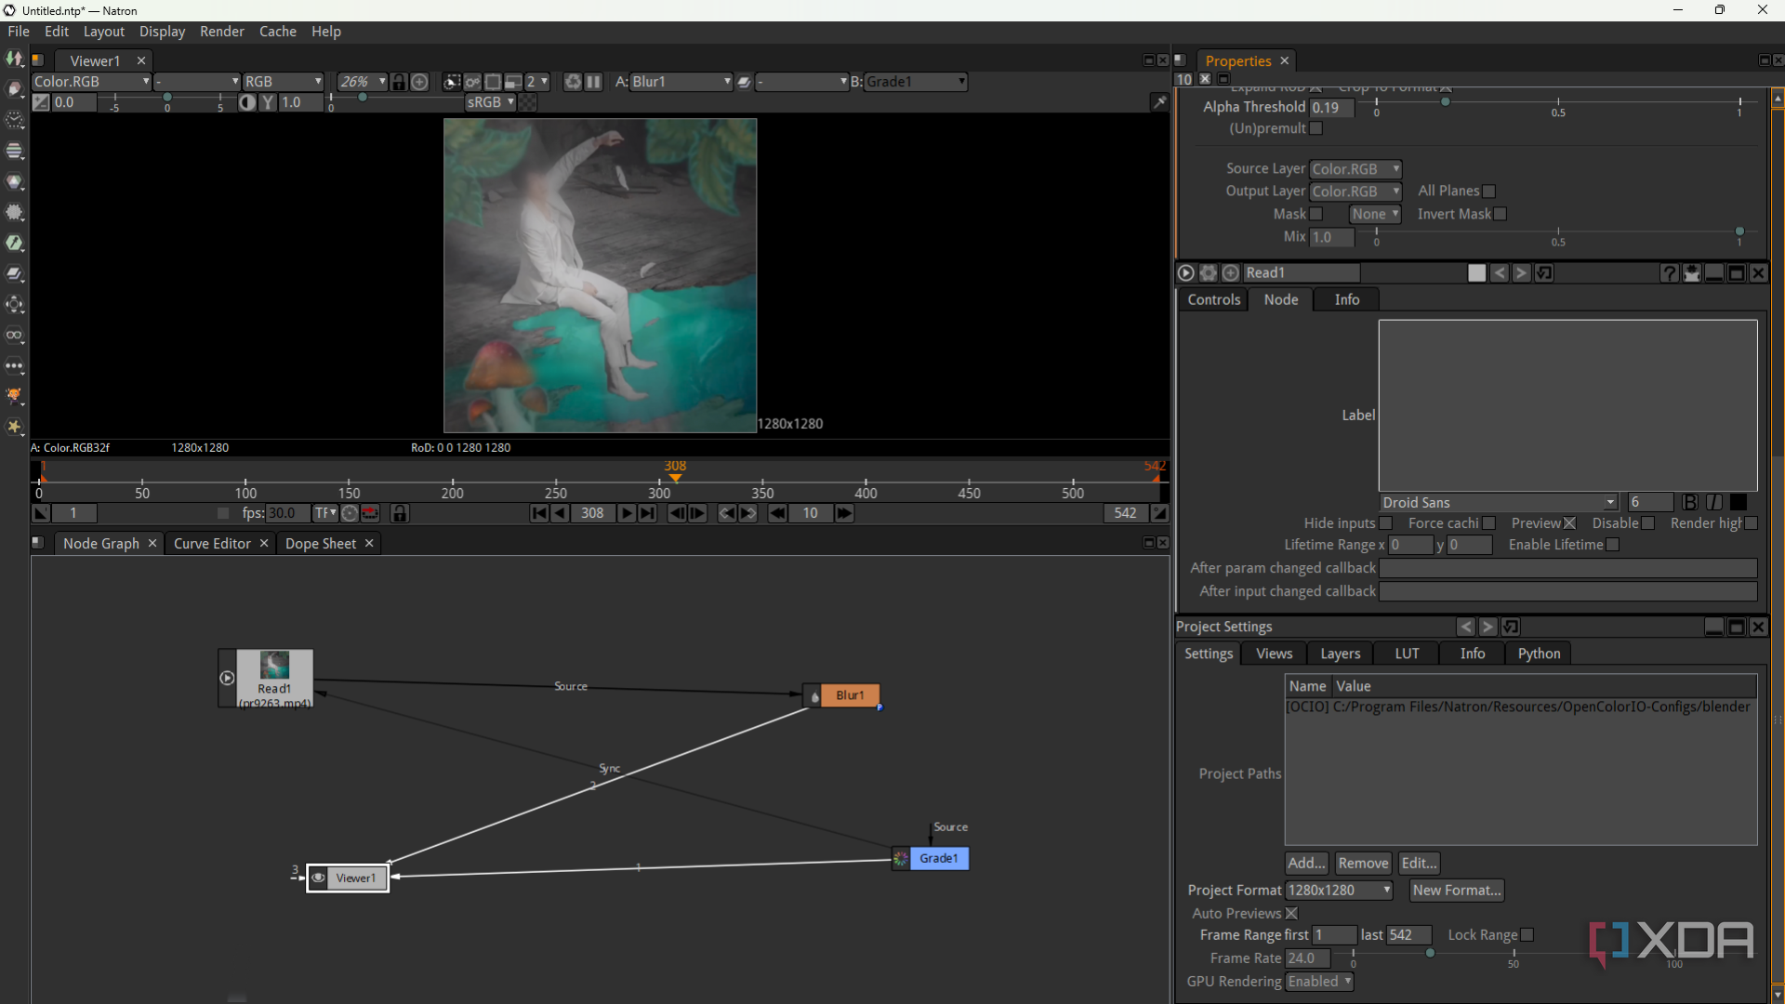Open the Keyer nodes toolbar icon

coord(15,243)
